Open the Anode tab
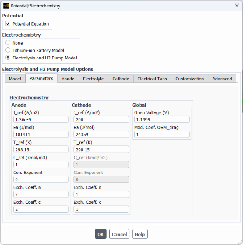The width and height of the screenshot is (243, 245). 68,79
